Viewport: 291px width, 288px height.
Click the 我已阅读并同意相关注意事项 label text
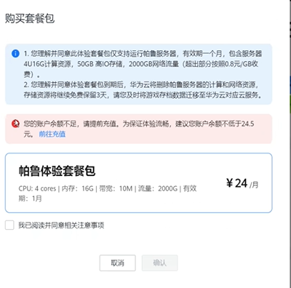tap(61, 225)
